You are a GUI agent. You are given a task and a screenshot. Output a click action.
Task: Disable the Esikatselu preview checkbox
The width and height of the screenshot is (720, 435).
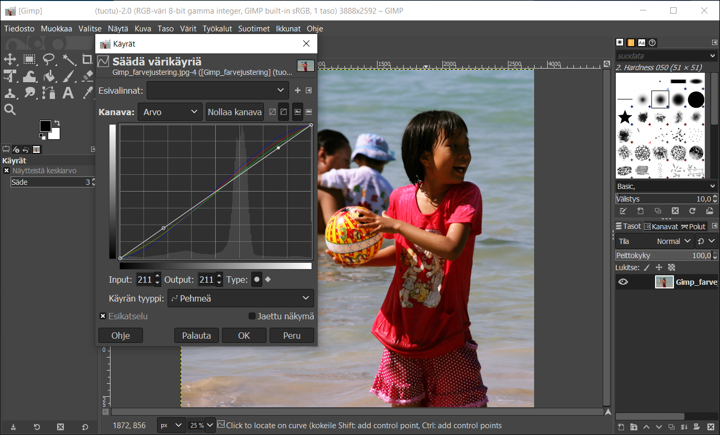point(103,316)
